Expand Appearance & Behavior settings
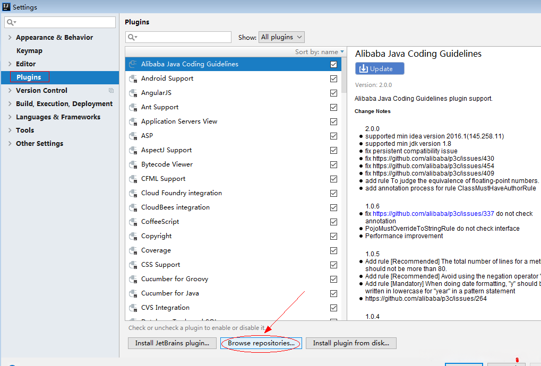The width and height of the screenshot is (541, 366). pos(10,37)
